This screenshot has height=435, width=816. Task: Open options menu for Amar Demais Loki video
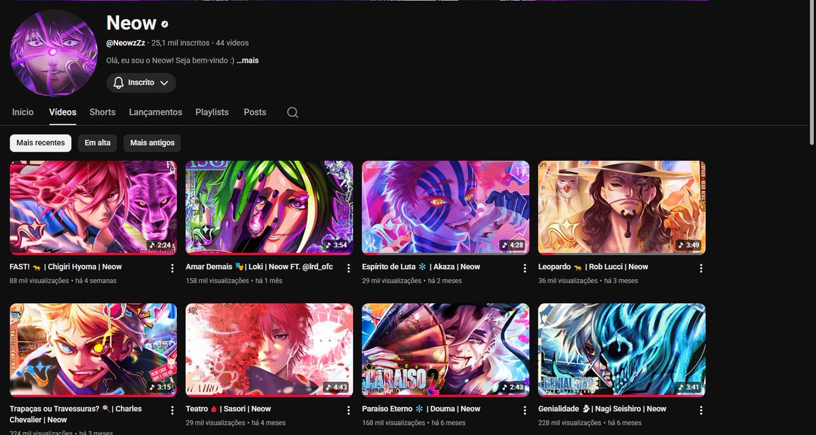(348, 268)
